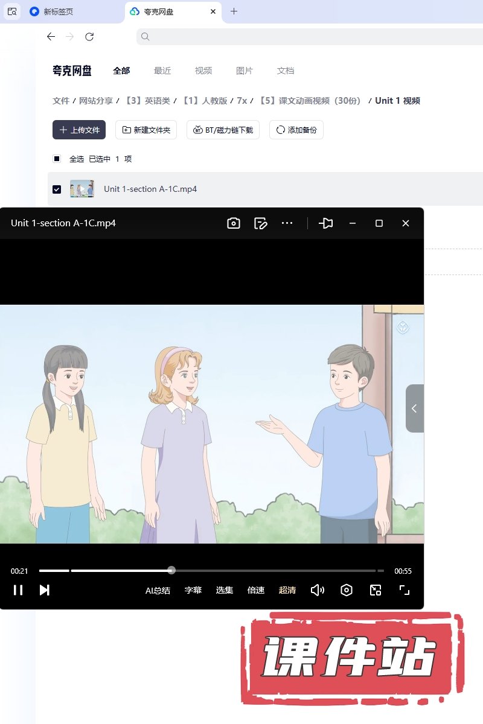The image size is (483, 724).
Task: Open the three-dots more options menu
Action: pyautogui.click(x=287, y=223)
